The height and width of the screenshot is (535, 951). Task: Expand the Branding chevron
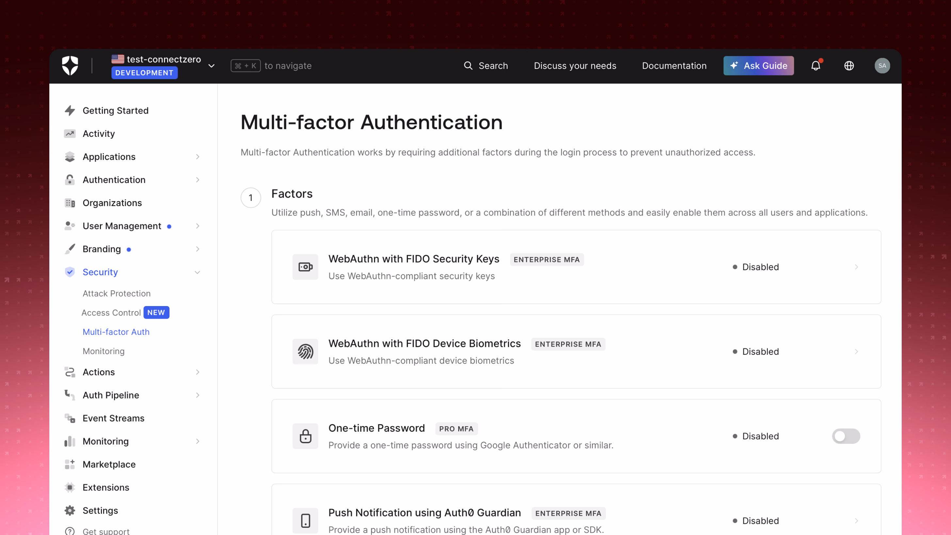point(198,249)
